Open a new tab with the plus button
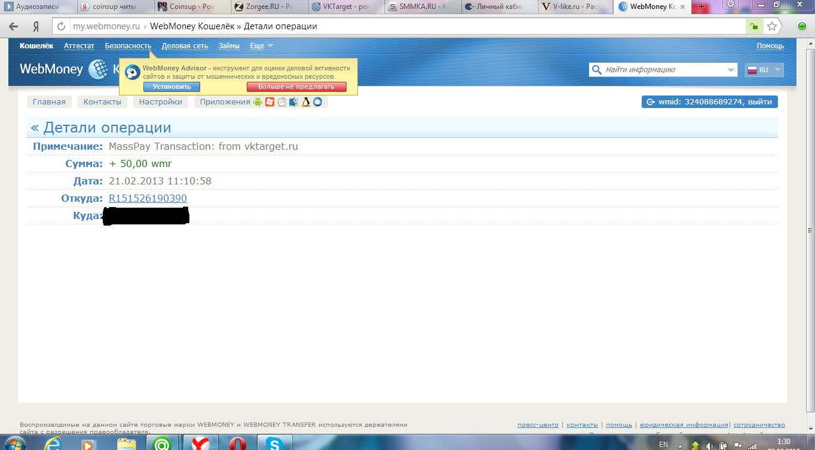815x450 pixels. (701, 7)
